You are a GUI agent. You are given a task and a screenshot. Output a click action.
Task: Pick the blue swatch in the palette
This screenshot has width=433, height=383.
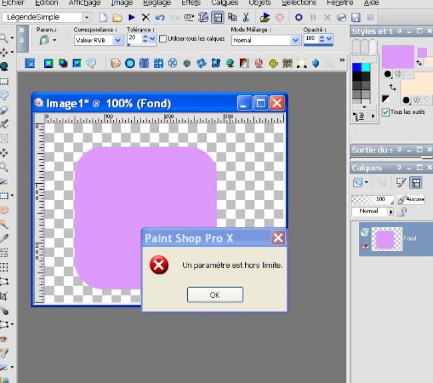(x=356, y=67)
